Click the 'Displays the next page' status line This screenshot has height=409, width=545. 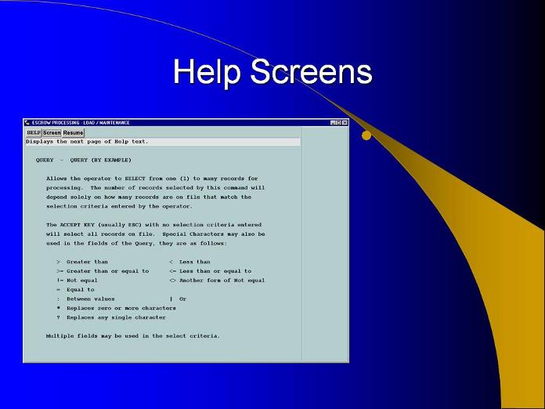coord(87,142)
